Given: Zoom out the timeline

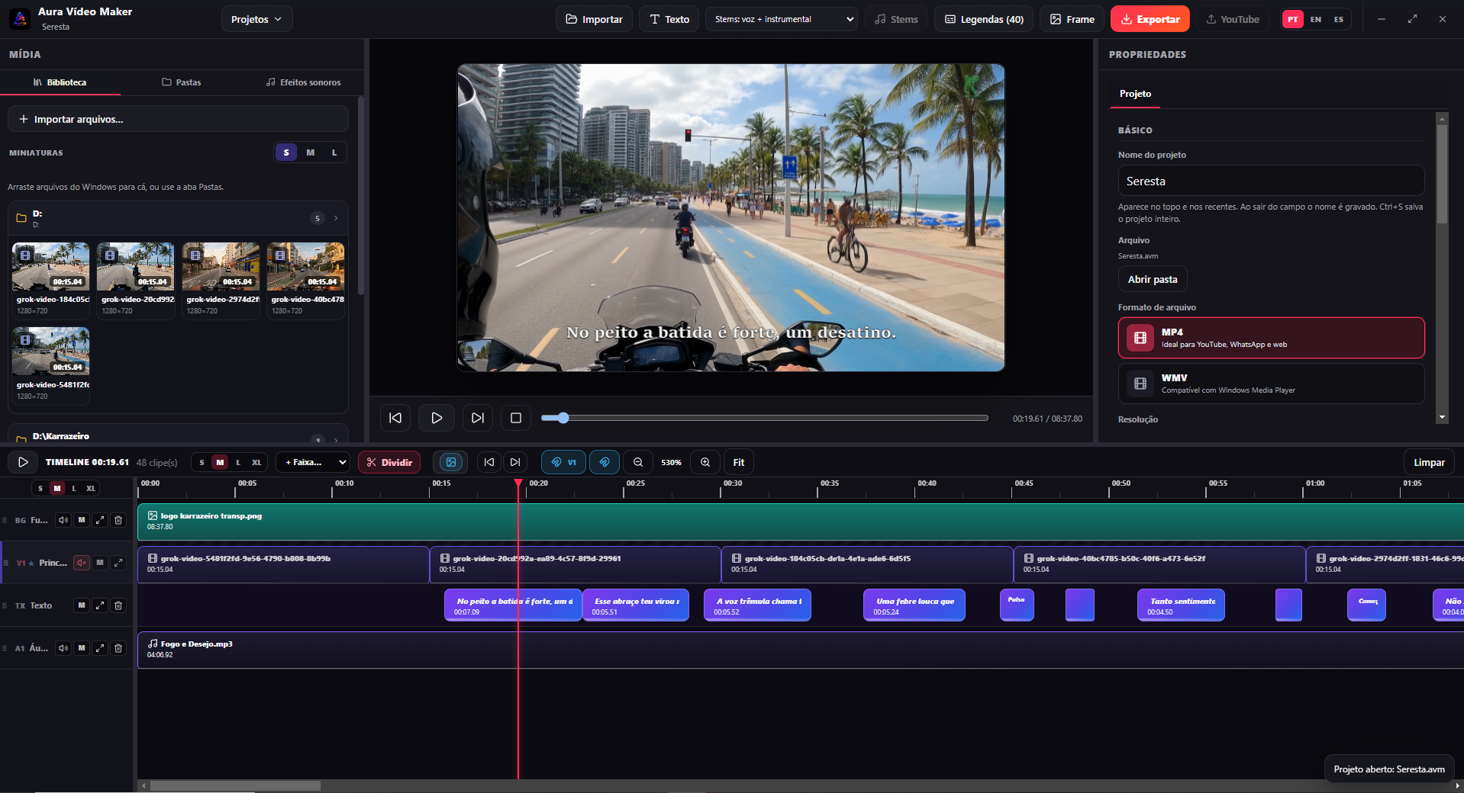Looking at the screenshot, I should click(638, 462).
